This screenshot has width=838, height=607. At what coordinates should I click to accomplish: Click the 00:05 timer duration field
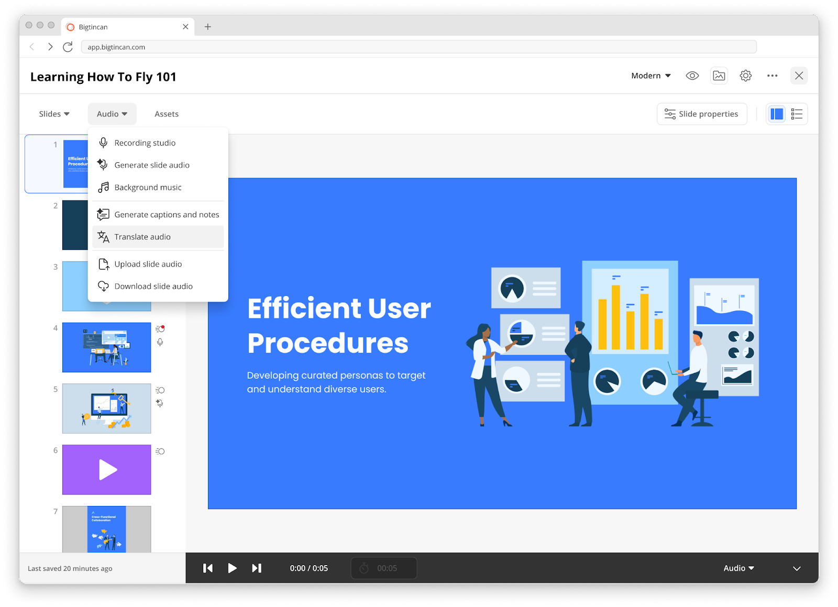pyautogui.click(x=383, y=568)
